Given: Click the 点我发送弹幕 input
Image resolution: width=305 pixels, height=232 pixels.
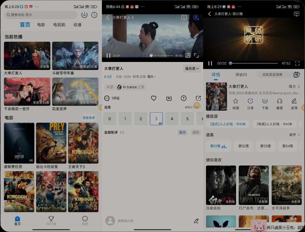Looking at the screenshot, I should click(272, 75).
